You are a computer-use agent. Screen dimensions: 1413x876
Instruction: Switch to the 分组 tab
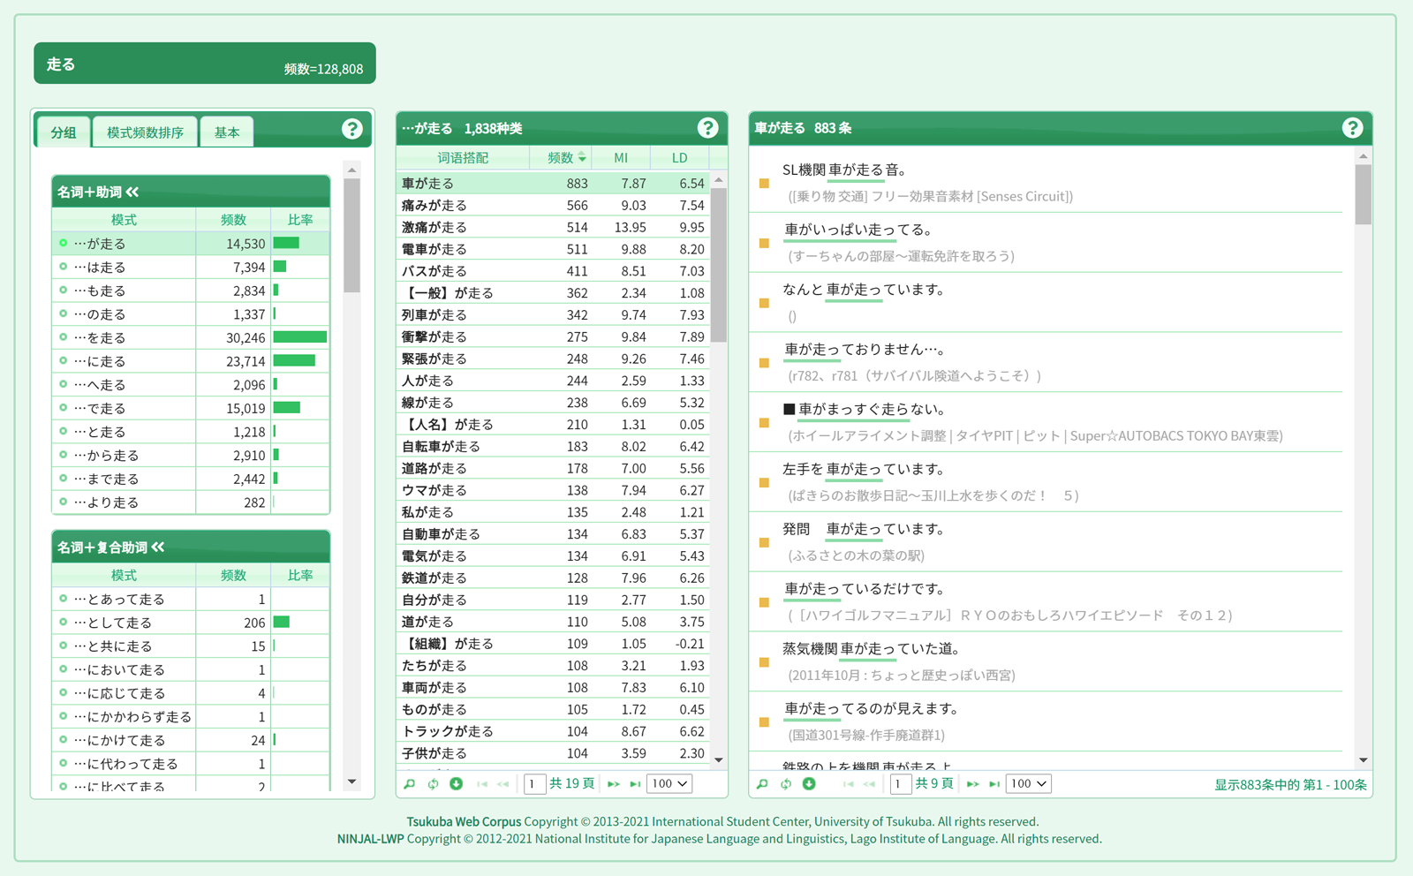64,132
